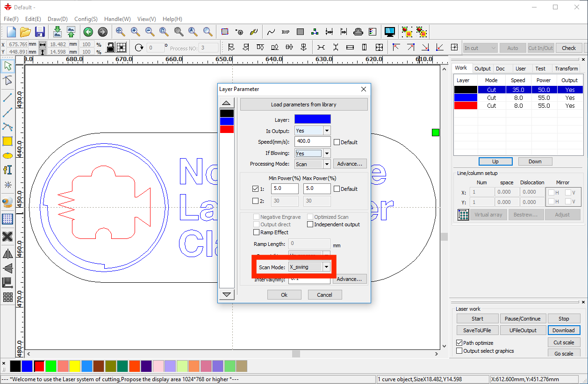Click the Download button
This screenshot has height=384, width=588.
pos(563,330)
